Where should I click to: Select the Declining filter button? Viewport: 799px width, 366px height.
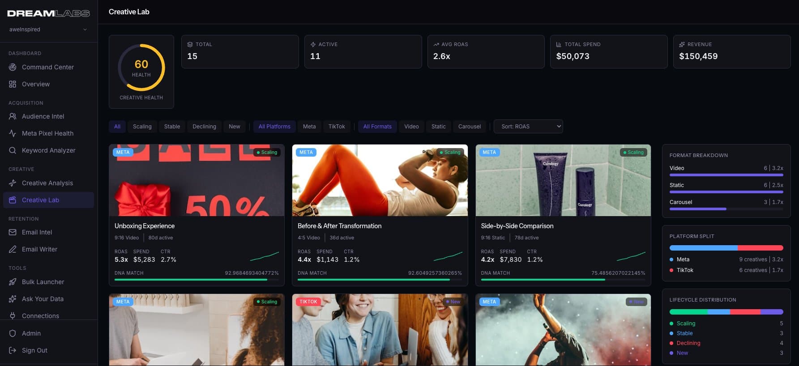coord(204,127)
